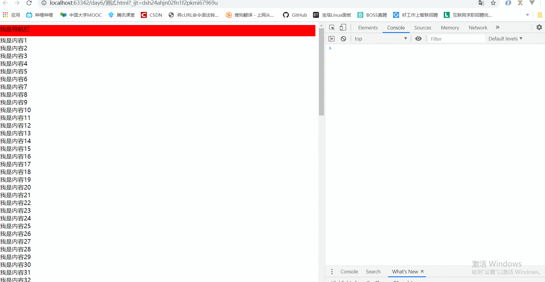Switch to the Elements tab

[x=368, y=28]
